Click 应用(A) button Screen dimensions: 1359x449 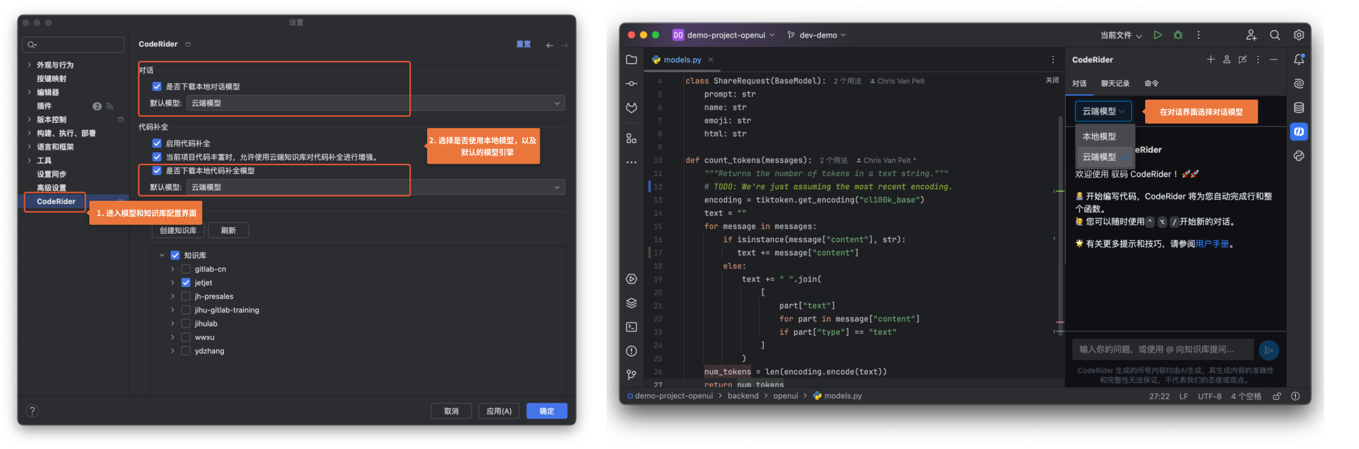[x=499, y=411]
